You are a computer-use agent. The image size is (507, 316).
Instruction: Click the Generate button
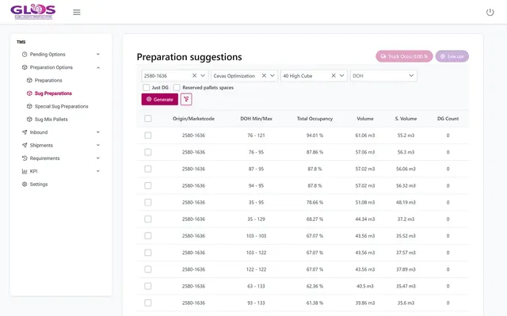click(160, 99)
